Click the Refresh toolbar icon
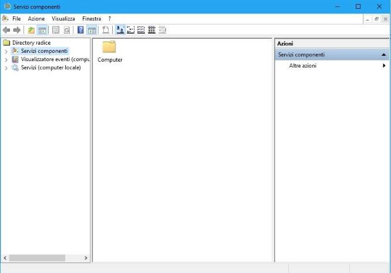The width and height of the screenshot is (391, 273). 67,30
